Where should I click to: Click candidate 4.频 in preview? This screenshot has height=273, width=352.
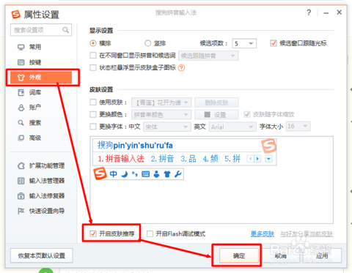[210, 159]
